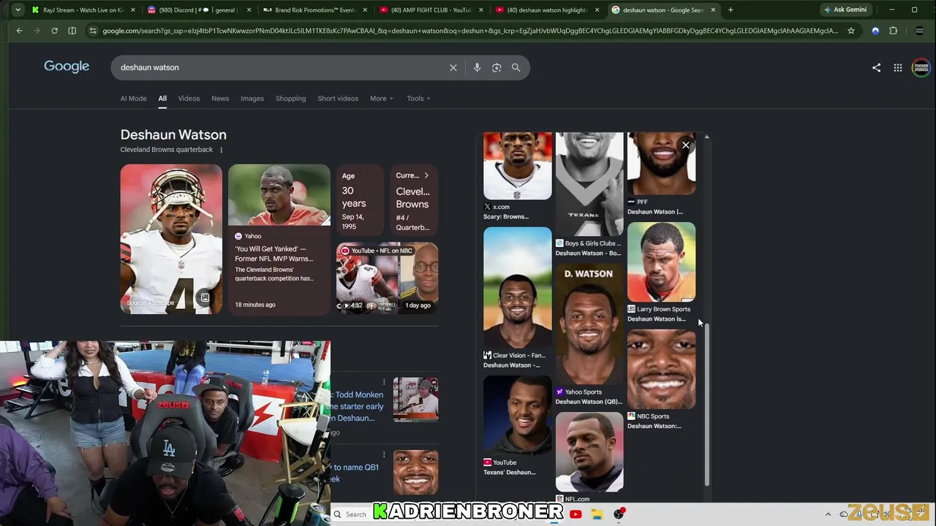Click the Deshaun Watson knowledge panel title

pyautogui.click(x=173, y=134)
